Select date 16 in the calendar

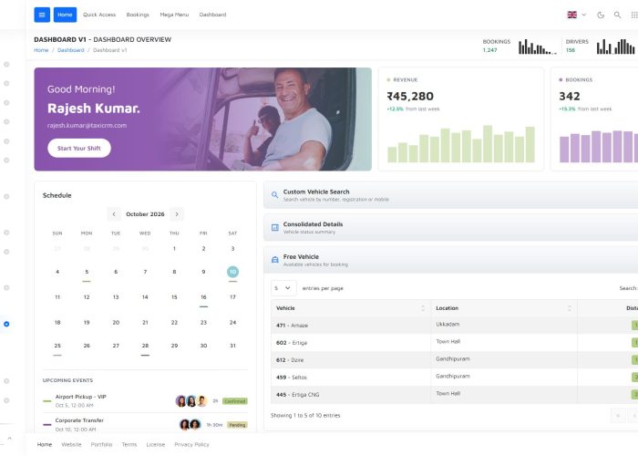(203, 297)
